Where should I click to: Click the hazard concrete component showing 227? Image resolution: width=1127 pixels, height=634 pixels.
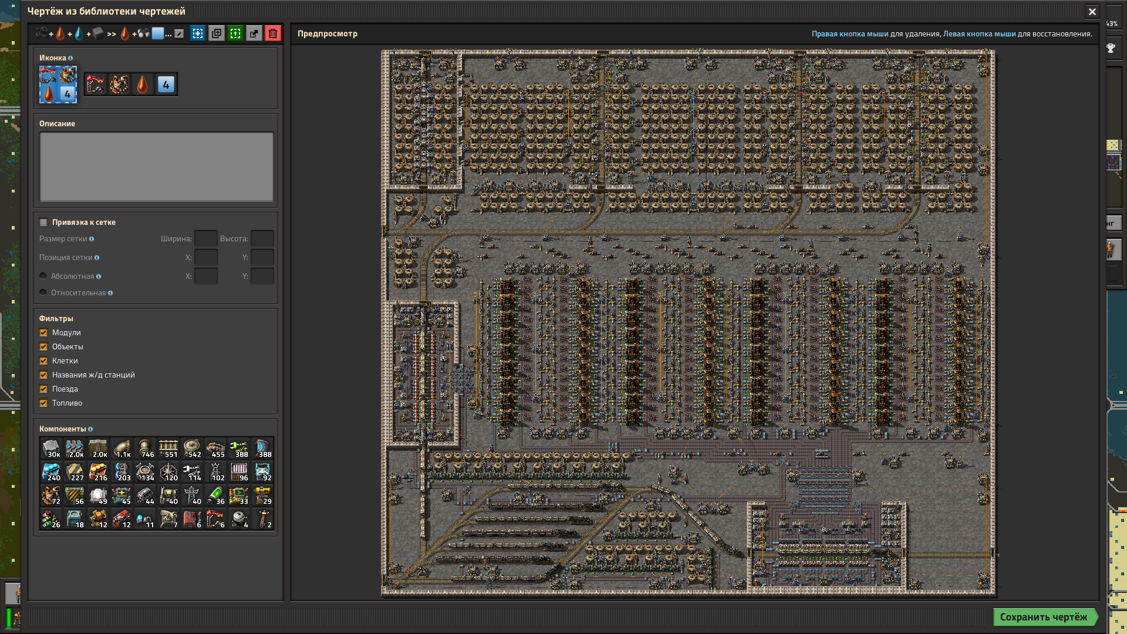[x=75, y=472]
